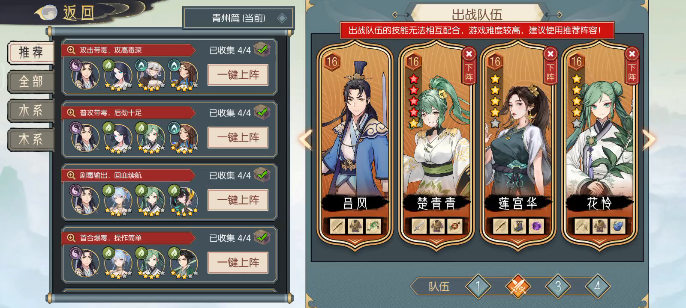The width and height of the screenshot is (686, 308).
Task: Click 下阵 tag on 花怜 card
Action: pyautogui.click(x=632, y=73)
